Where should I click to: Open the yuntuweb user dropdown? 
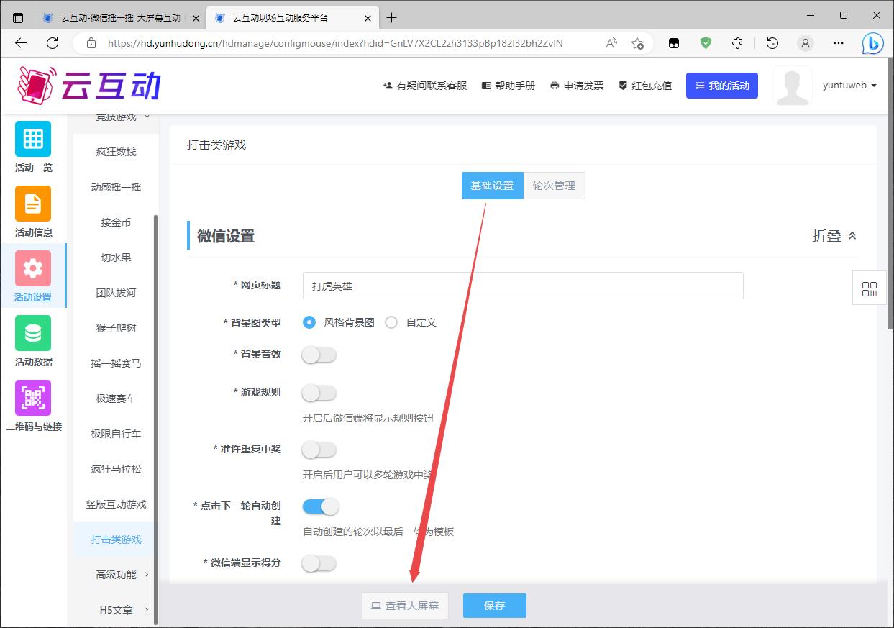(x=849, y=86)
